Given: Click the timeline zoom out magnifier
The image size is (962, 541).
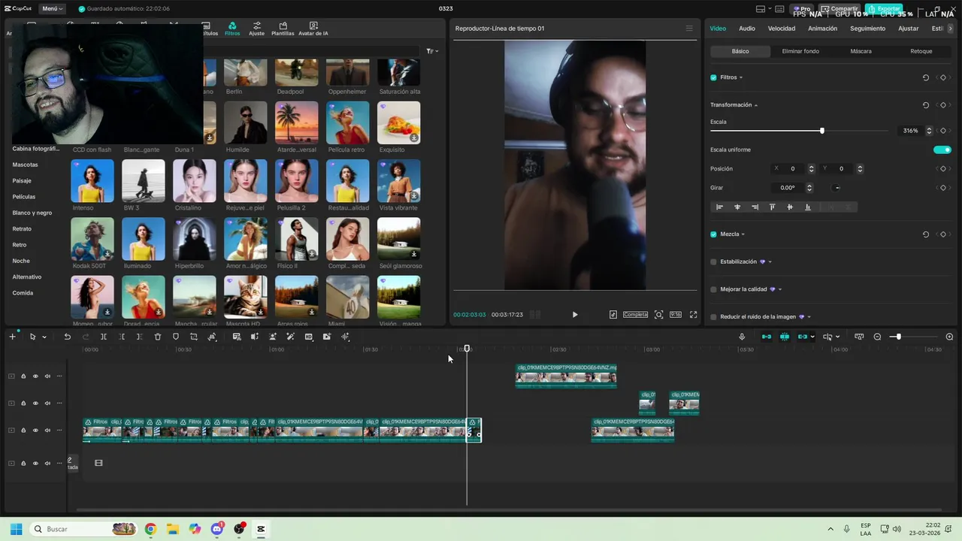Looking at the screenshot, I should click(x=877, y=337).
